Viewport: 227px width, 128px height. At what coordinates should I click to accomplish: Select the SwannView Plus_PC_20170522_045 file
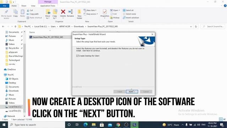48,37
